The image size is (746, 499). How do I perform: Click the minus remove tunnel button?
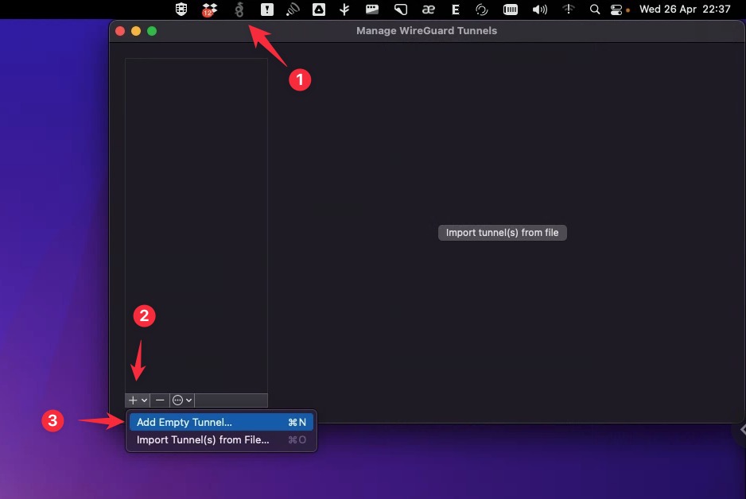coord(160,400)
